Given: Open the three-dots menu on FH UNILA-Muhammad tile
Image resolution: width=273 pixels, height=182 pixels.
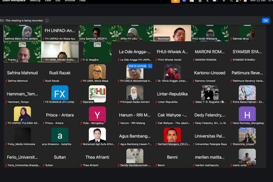Looking at the screenshot, I should click(x=150, y=66).
